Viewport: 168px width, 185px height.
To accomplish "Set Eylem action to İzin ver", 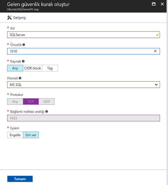I will click(31, 135).
